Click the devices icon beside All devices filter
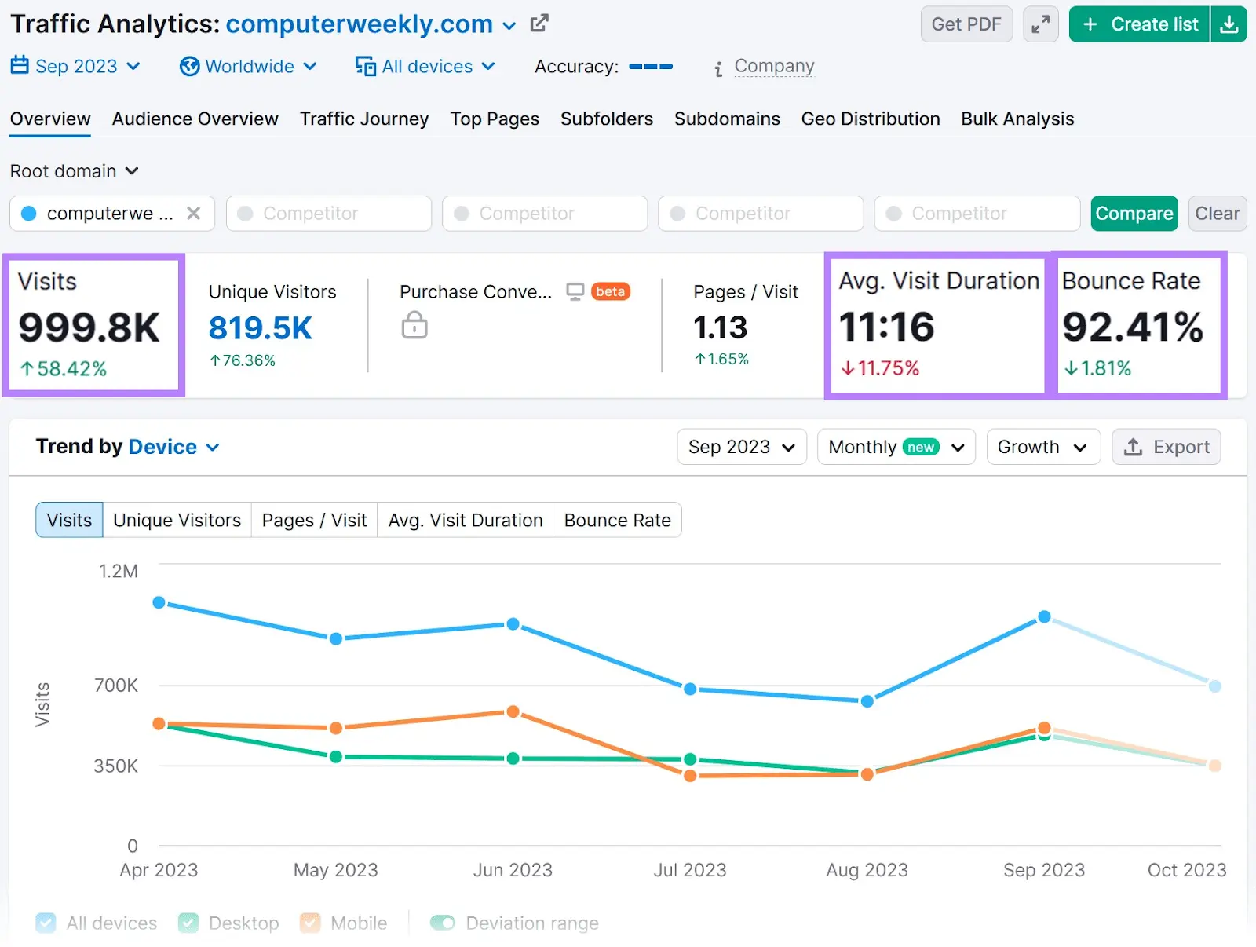The width and height of the screenshot is (1256, 947). click(365, 66)
